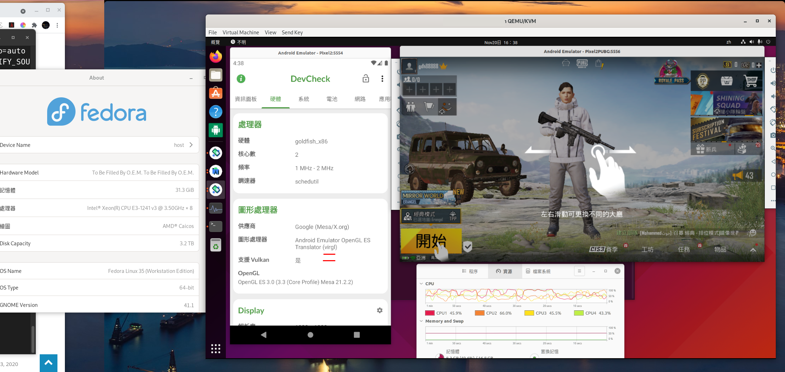Open 概覽 Activities in guest top bar
Screen dimensions: 785x372
216,42
